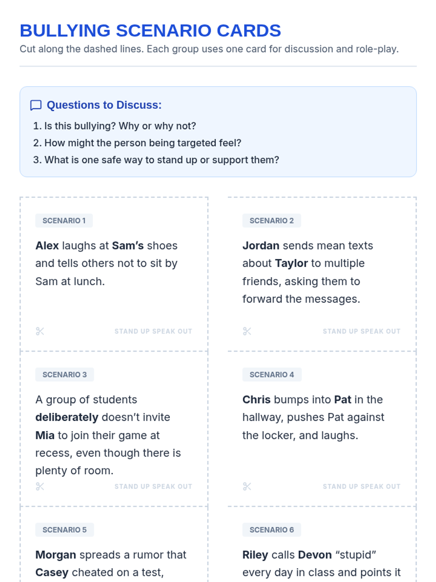Screen dimensions: 436x582
Task: Click the Scenario 4 label badge
Action: (272, 375)
